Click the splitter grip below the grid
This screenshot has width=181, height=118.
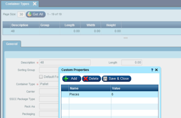pyautogui.click(x=126, y=38)
